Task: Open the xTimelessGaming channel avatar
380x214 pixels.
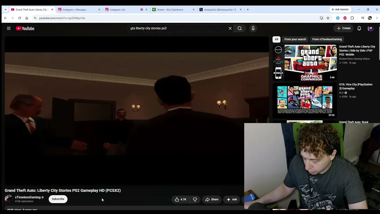Action: click(x=8, y=199)
